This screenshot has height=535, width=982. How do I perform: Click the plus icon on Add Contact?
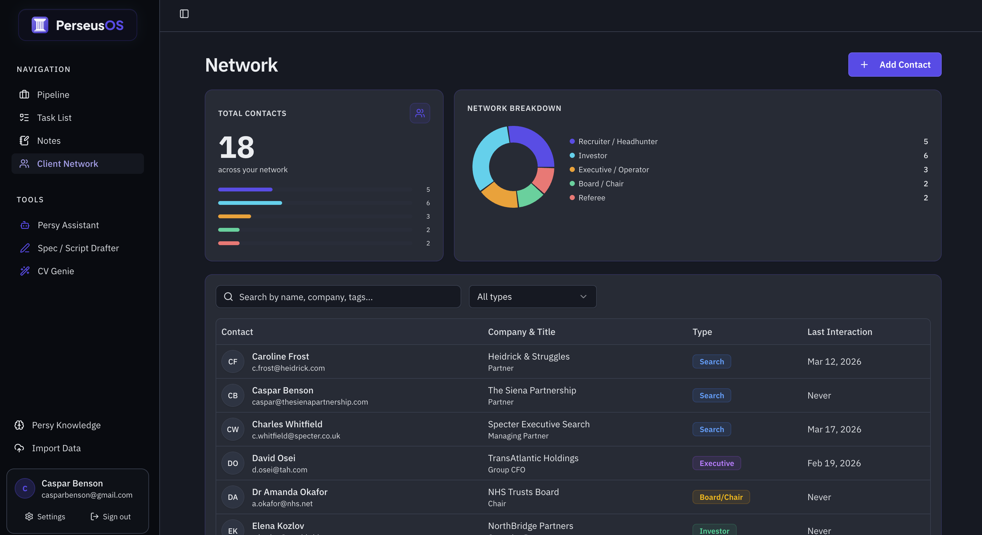click(x=864, y=65)
